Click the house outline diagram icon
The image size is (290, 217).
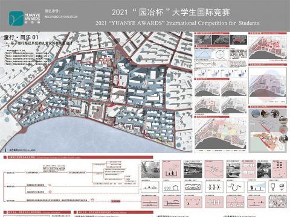click(x=172, y=187)
